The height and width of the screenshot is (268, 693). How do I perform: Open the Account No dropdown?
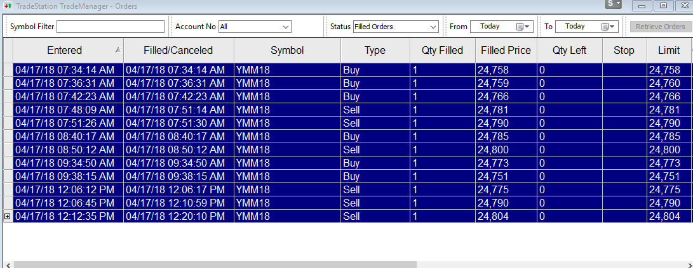click(255, 27)
